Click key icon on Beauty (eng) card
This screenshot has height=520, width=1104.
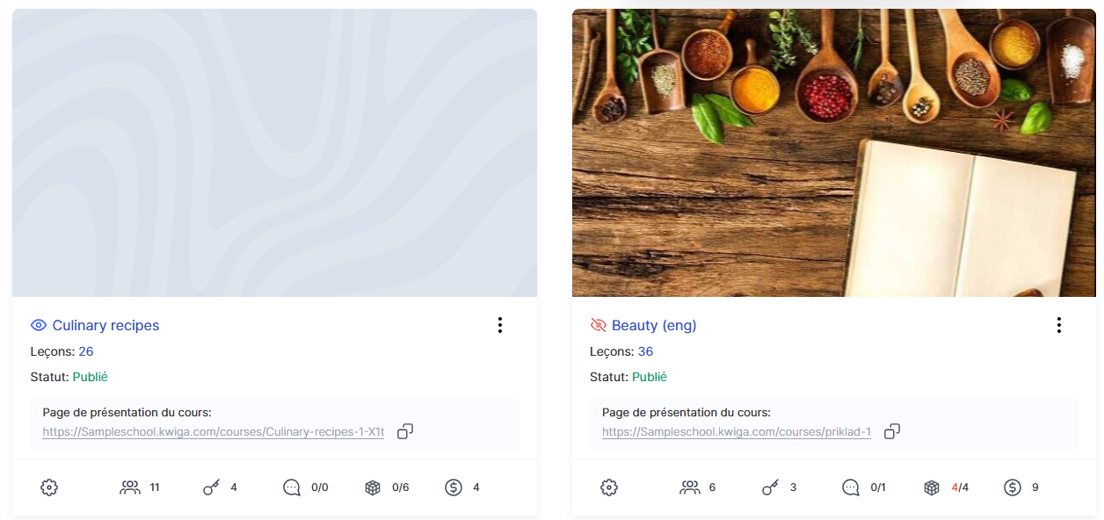point(770,487)
